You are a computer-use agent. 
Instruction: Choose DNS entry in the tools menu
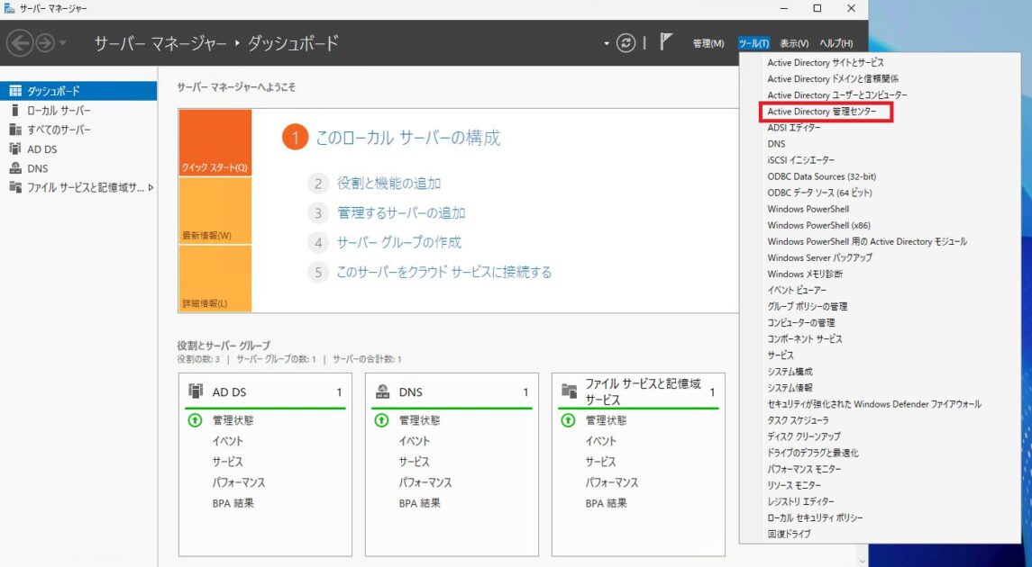pyautogui.click(x=776, y=144)
